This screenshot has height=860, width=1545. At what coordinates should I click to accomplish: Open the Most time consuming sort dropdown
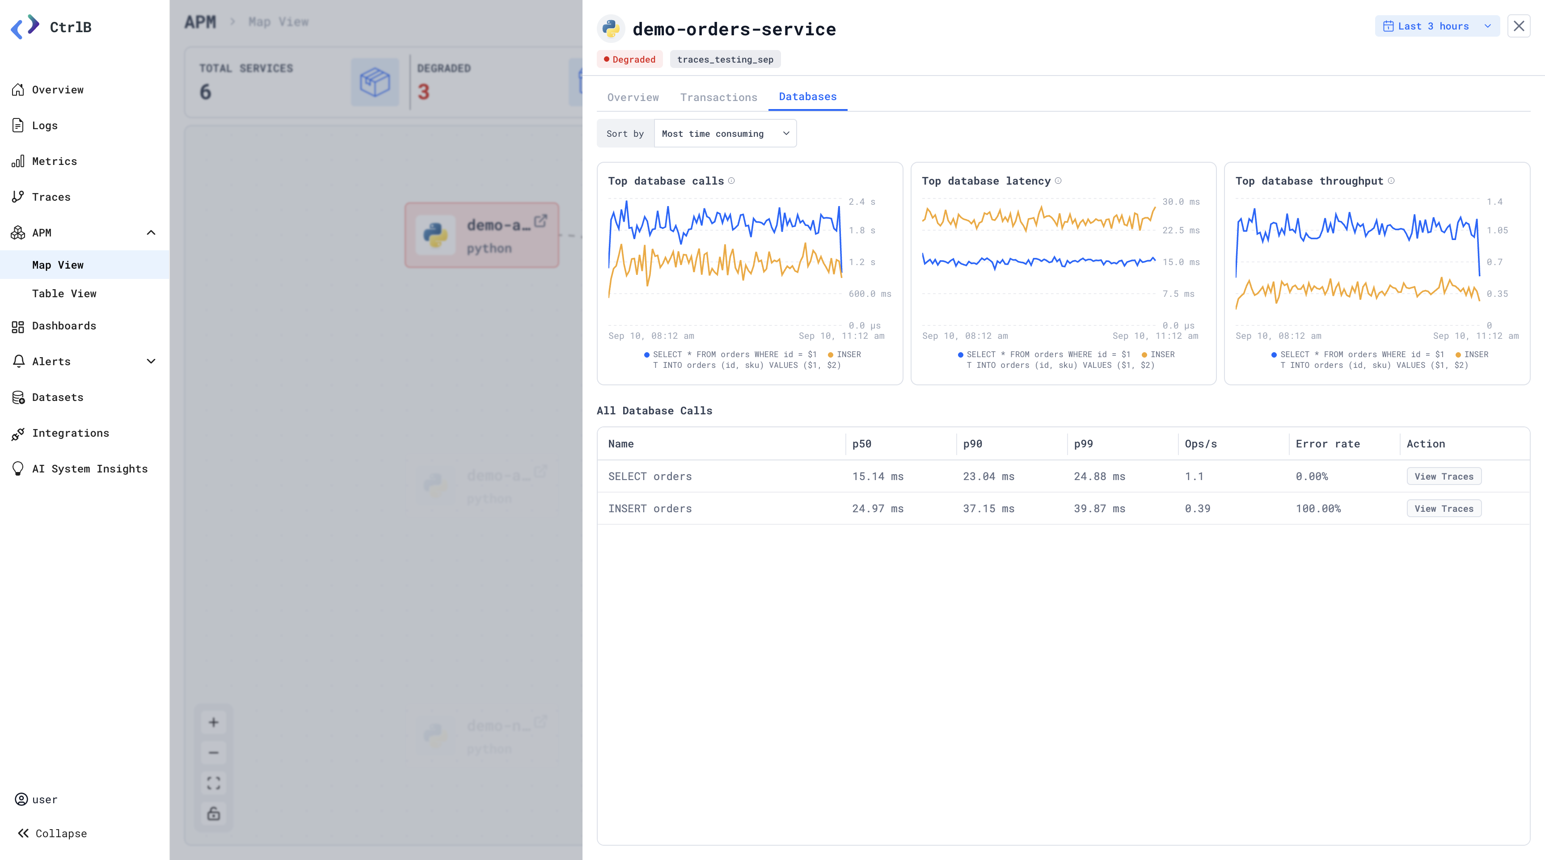pos(725,133)
